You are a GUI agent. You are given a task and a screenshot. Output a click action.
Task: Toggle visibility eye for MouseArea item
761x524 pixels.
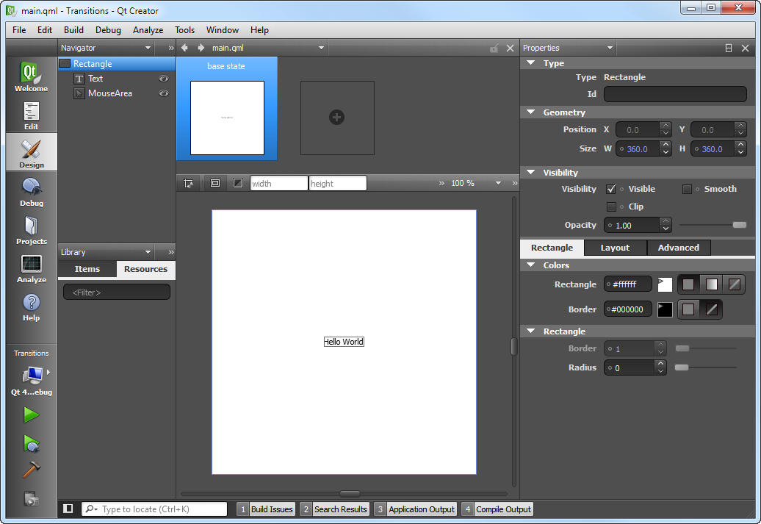point(164,93)
